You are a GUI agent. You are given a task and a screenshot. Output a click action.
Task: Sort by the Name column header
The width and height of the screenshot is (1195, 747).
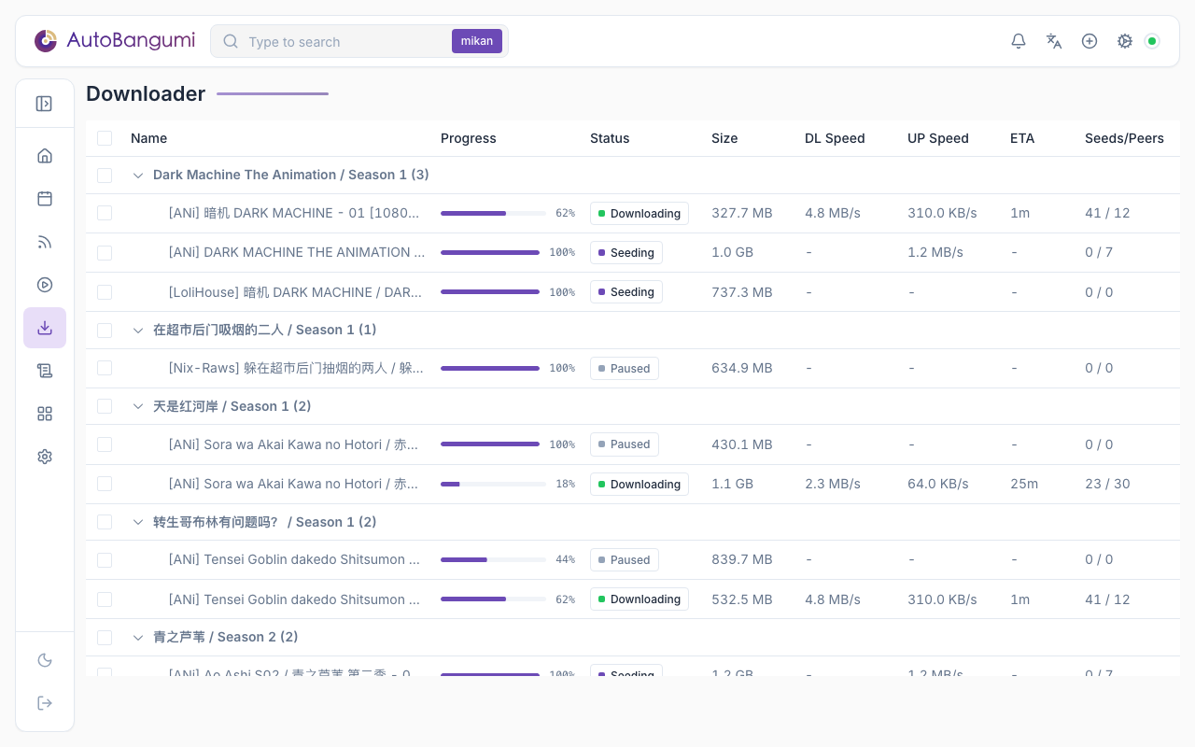pos(148,138)
